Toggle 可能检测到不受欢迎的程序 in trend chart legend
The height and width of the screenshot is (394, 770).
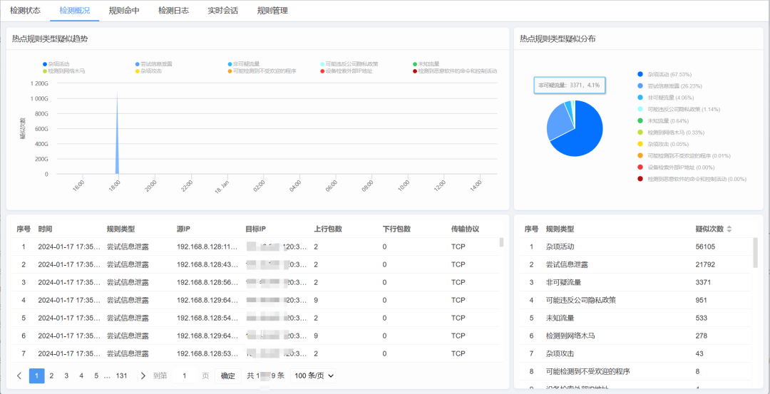(262, 71)
